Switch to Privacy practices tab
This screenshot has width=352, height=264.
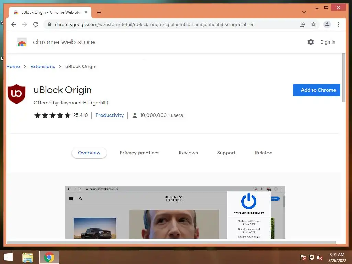(140, 153)
